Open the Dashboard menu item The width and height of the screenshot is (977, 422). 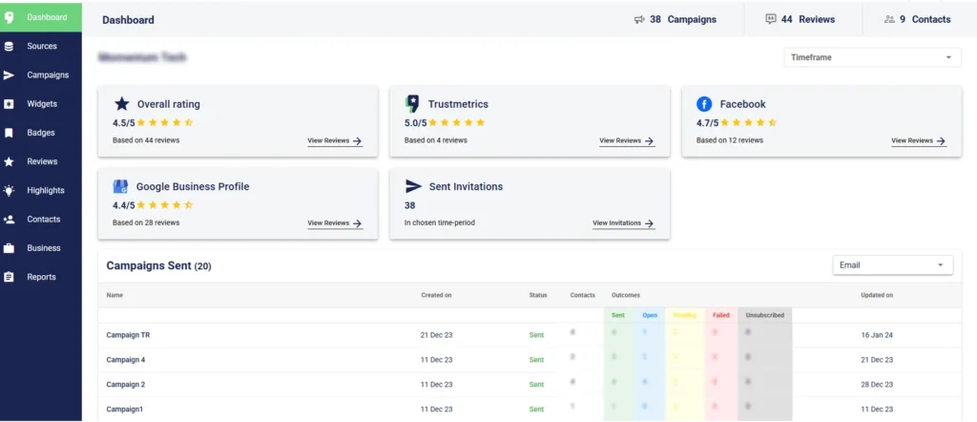40,17
